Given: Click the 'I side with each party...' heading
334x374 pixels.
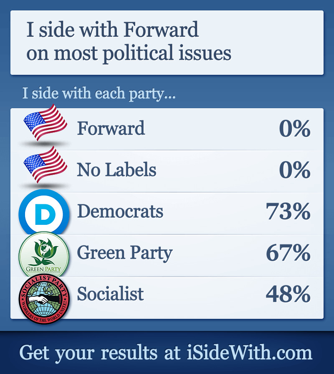Looking at the screenshot, I should (x=99, y=93).
